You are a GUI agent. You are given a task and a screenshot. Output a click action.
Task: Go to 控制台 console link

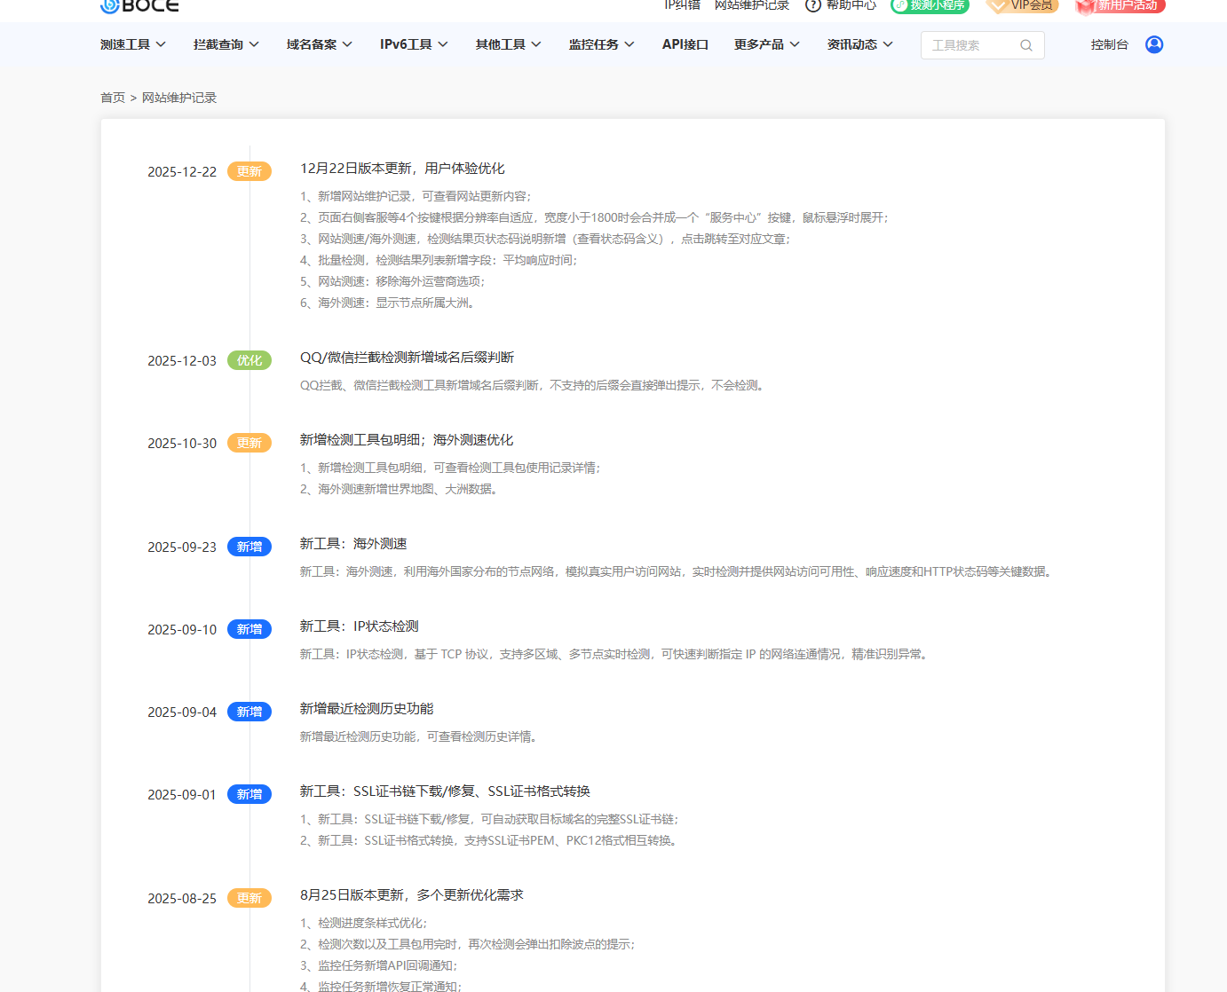point(1109,44)
